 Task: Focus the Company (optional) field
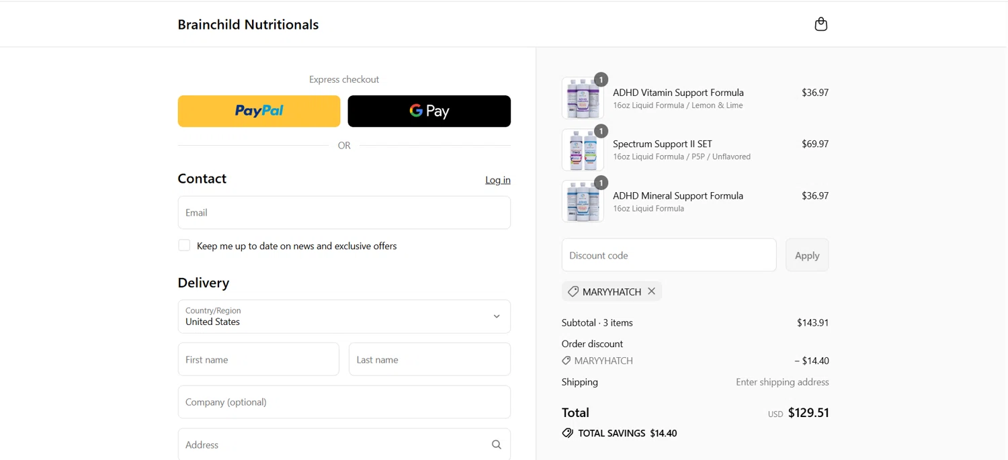pyautogui.click(x=344, y=402)
